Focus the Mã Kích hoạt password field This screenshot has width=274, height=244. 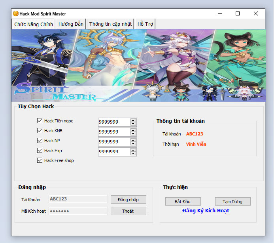[x=78, y=211]
